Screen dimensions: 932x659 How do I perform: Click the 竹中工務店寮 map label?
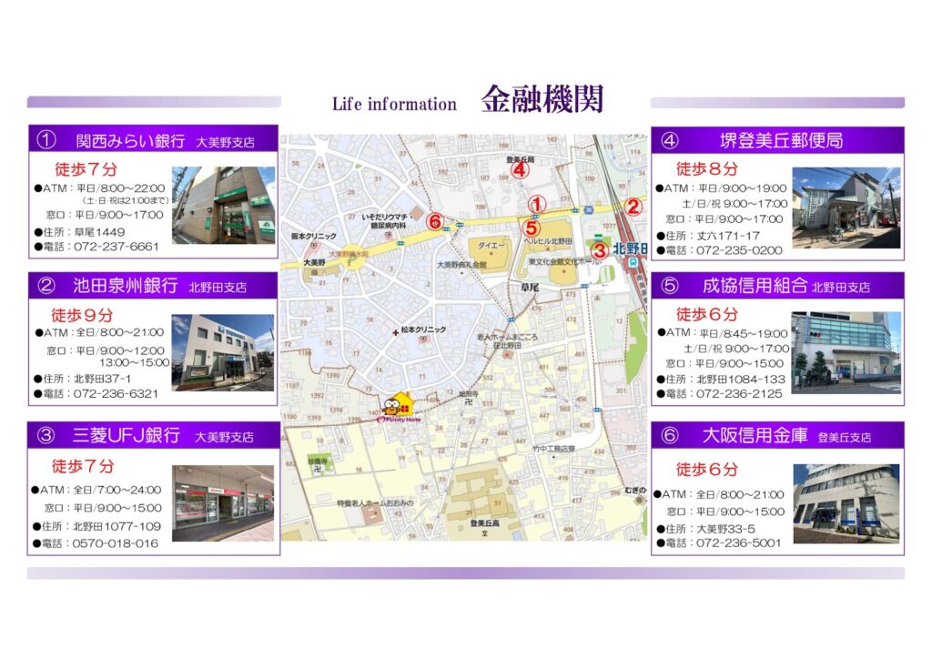coord(554,449)
